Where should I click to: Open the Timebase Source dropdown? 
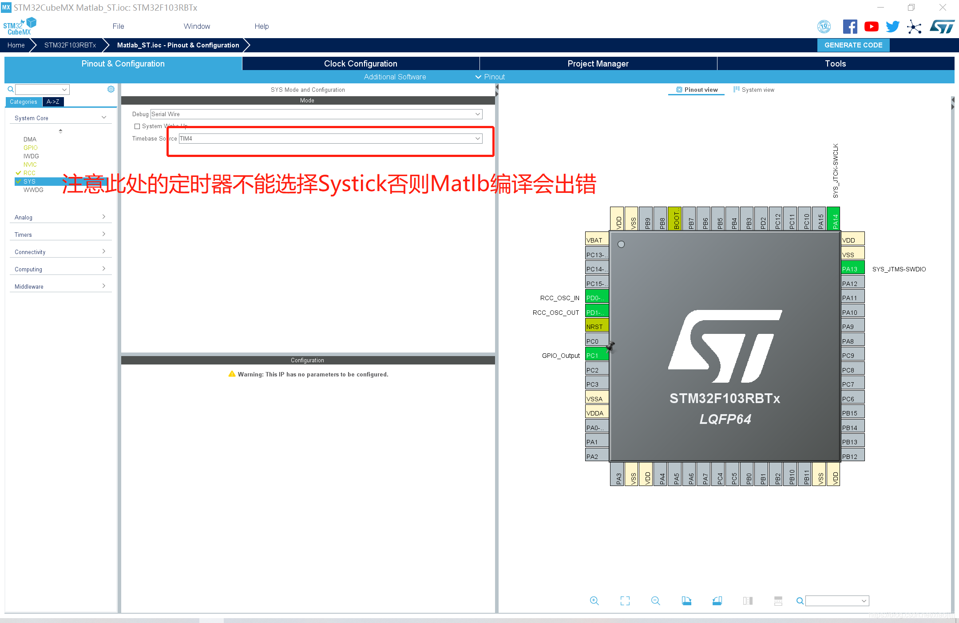click(330, 138)
